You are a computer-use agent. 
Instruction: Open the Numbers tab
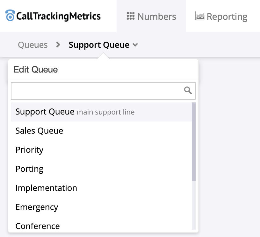tap(151, 16)
